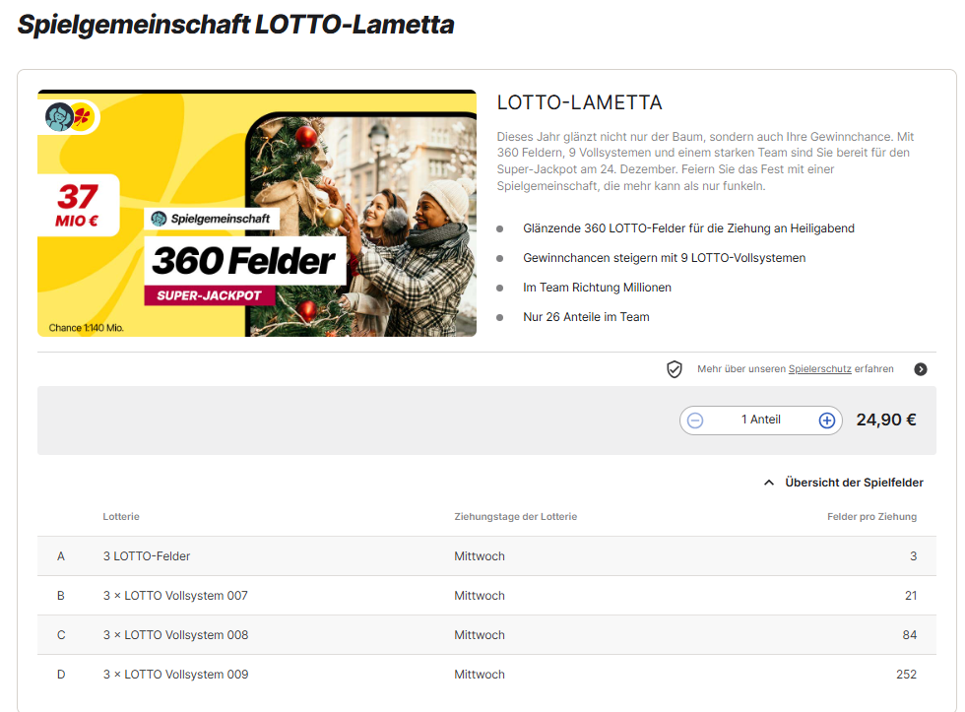Open the Spielerschutz arrow circle icon
This screenshot has width=965, height=712.
coord(920,369)
